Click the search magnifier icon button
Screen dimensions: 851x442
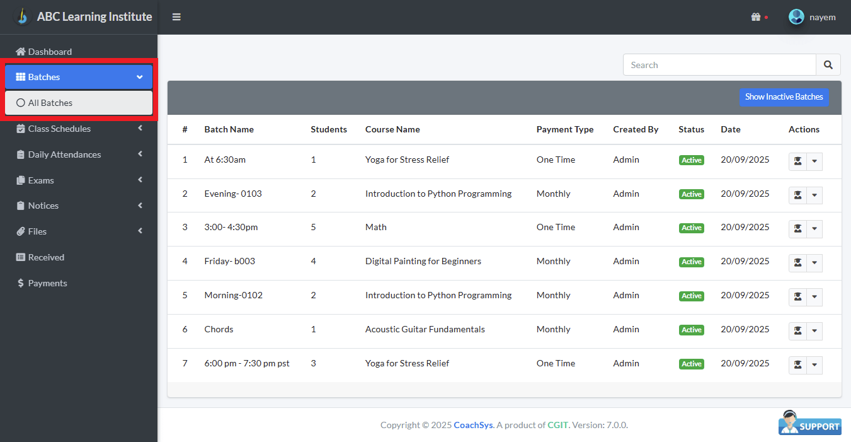coord(828,65)
